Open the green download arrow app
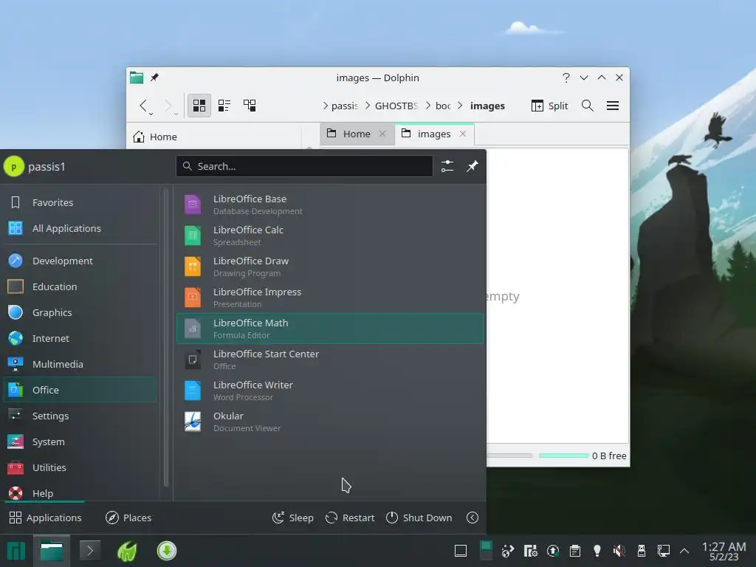Viewport: 756px width, 567px height. [x=167, y=551]
